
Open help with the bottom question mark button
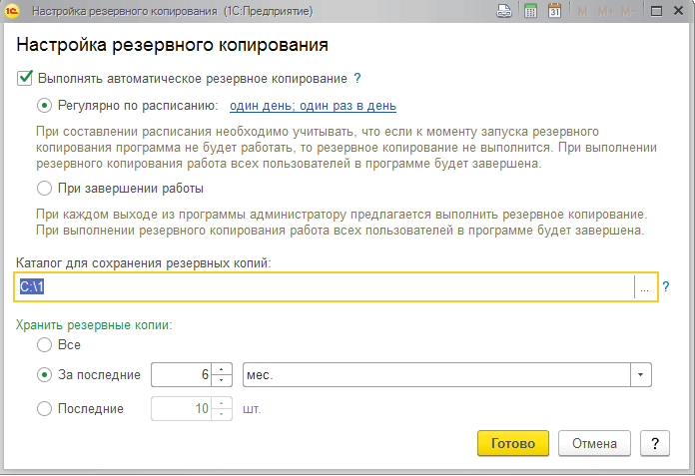click(x=655, y=443)
